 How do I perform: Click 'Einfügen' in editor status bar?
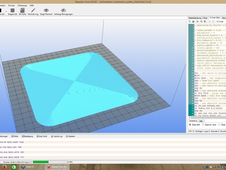(x=199, y=131)
